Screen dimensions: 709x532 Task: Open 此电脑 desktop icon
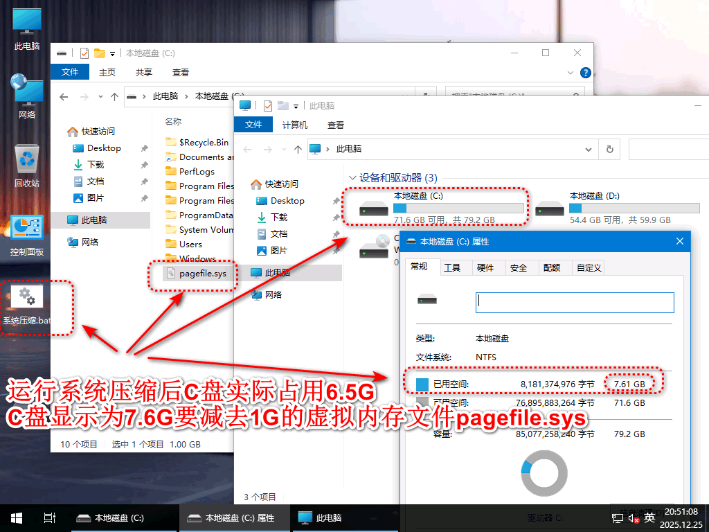coord(27,29)
